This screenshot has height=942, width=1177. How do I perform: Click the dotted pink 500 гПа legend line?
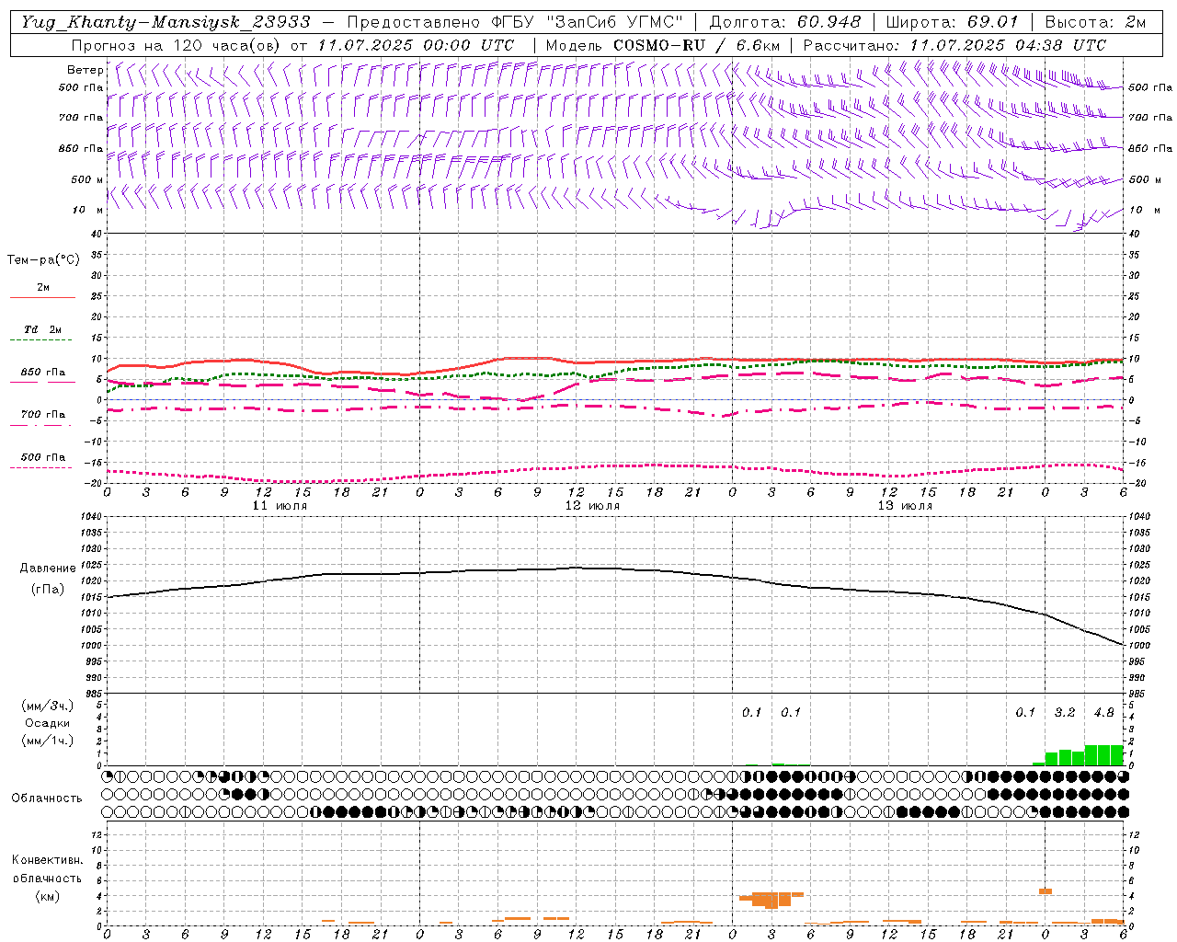tap(40, 467)
